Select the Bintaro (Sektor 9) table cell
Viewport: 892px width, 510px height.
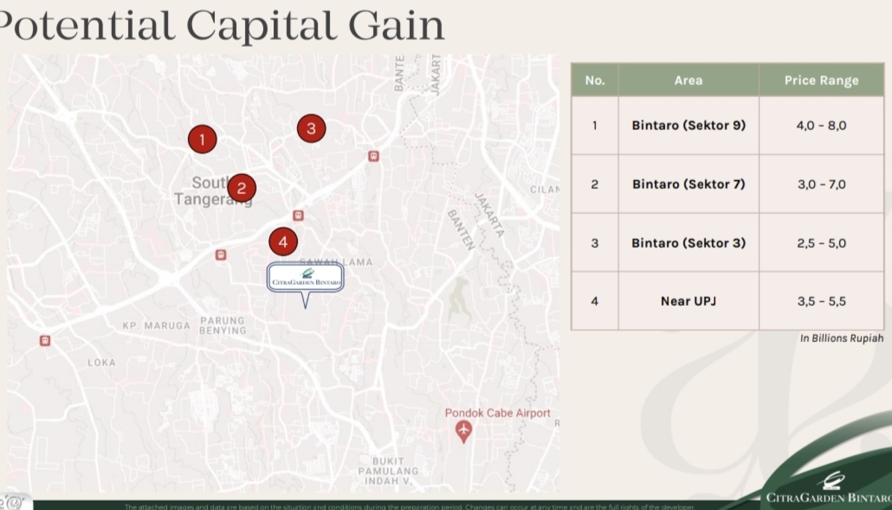(x=688, y=126)
